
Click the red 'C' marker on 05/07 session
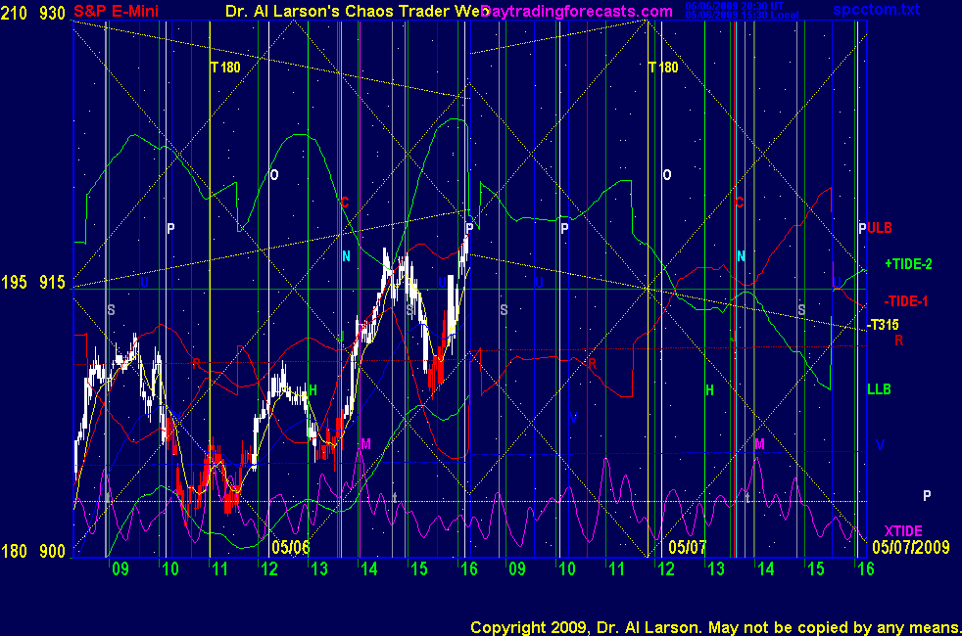(739, 203)
